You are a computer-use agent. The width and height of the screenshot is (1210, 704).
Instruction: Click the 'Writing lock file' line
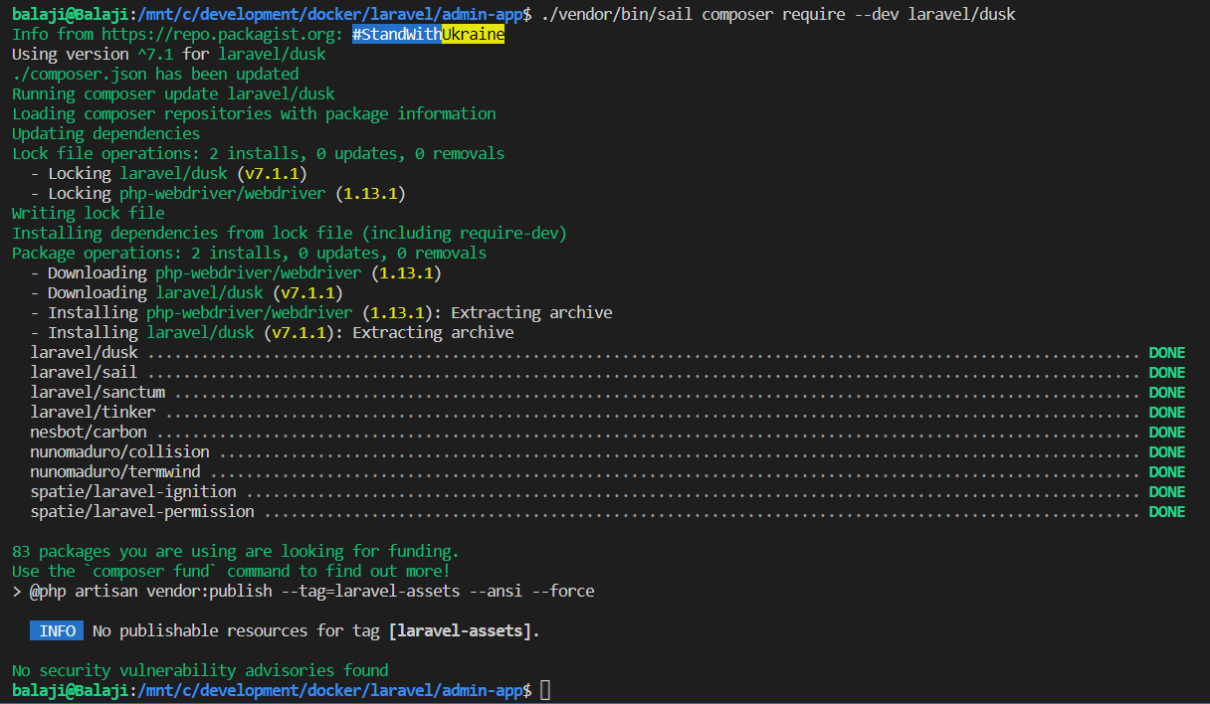[x=88, y=213]
